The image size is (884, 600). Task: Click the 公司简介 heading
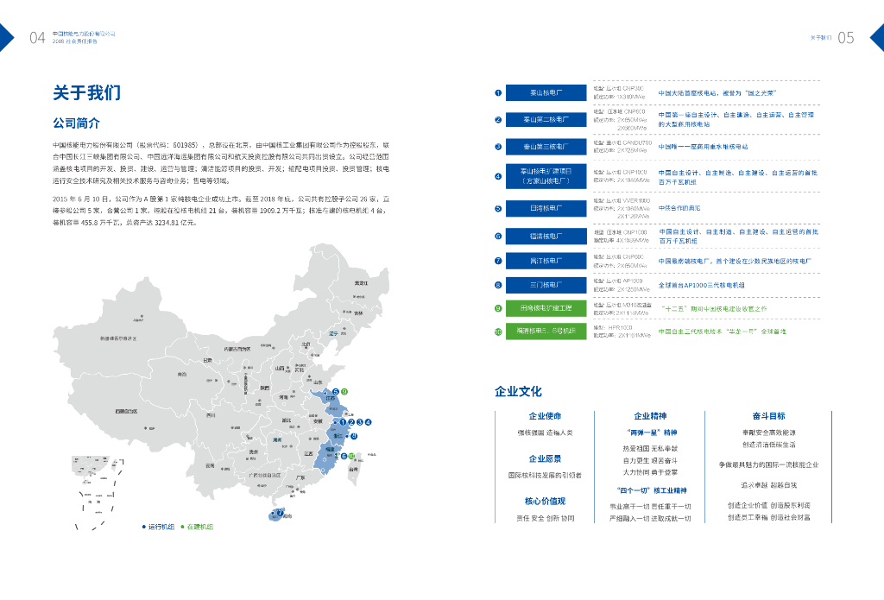(76, 123)
